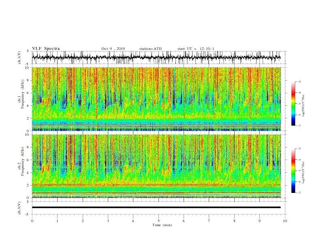Click the time axis tick label '3'
The height and width of the screenshot is (248, 321).
click(x=108, y=221)
